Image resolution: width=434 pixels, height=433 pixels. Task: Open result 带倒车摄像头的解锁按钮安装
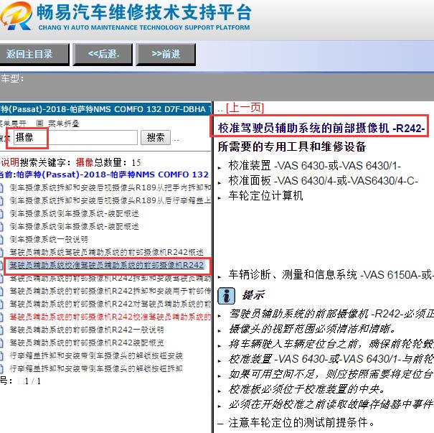[x=96, y=355]
